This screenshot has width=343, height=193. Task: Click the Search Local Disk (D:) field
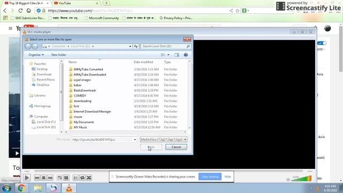pos(166,46)
